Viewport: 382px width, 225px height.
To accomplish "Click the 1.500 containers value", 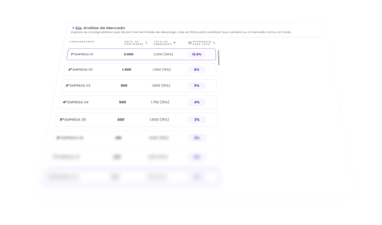I will click(x=126, y=70).
